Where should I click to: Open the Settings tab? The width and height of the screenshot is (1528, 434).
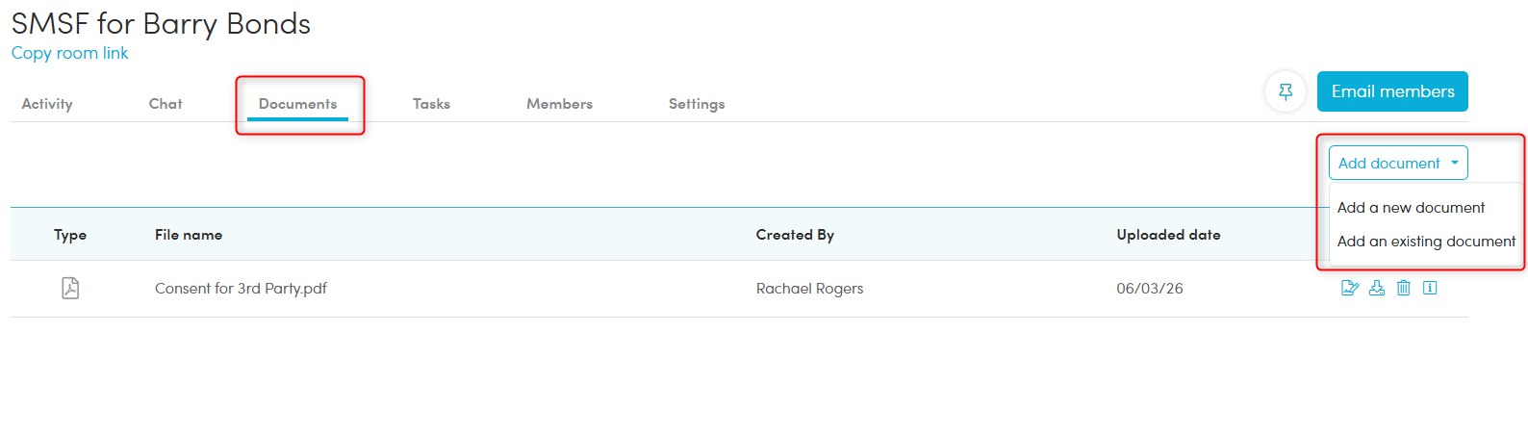(697, 104)
